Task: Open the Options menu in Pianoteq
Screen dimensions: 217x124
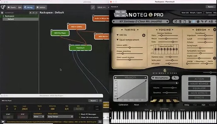Action: 209,13
